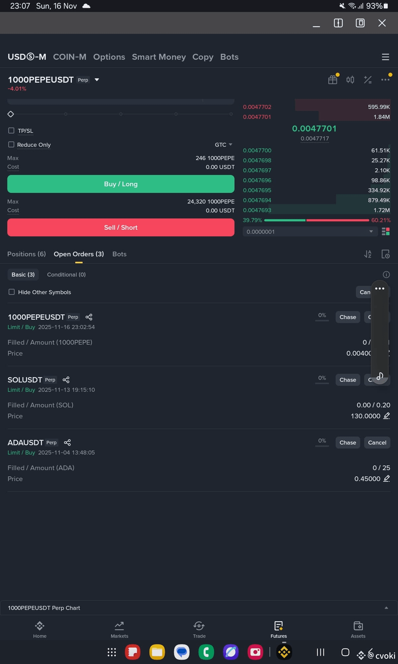Viewport: 398px width, 664px height.
Task: Switch to Positions (6) tab
Action: (x=27, y=254)
